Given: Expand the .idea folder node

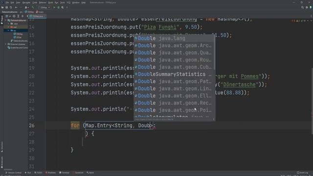Looking at the screenshot, I should click(8, 24).
